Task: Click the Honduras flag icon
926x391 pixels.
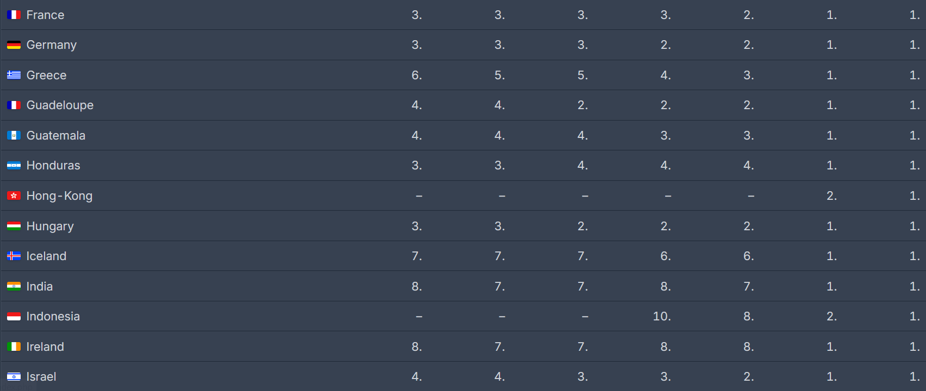Action: (14, 166)
